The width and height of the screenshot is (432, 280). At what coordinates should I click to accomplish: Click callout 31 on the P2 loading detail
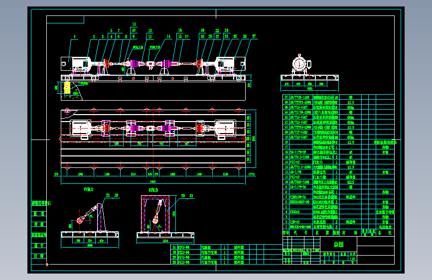click(x=191, y=196)
